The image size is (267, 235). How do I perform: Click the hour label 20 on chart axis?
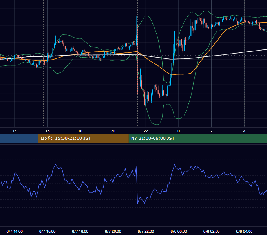(113, 131)
